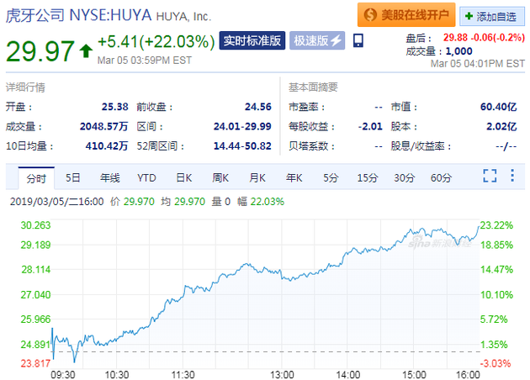Switch to 极速版 fast version
Screen dimensions: 530x380
point(317,40)
